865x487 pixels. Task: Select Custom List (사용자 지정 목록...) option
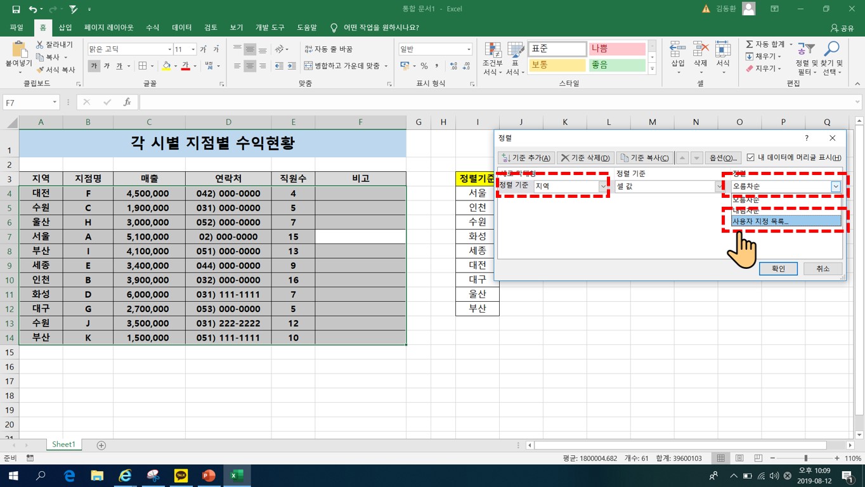coord(786,221)
